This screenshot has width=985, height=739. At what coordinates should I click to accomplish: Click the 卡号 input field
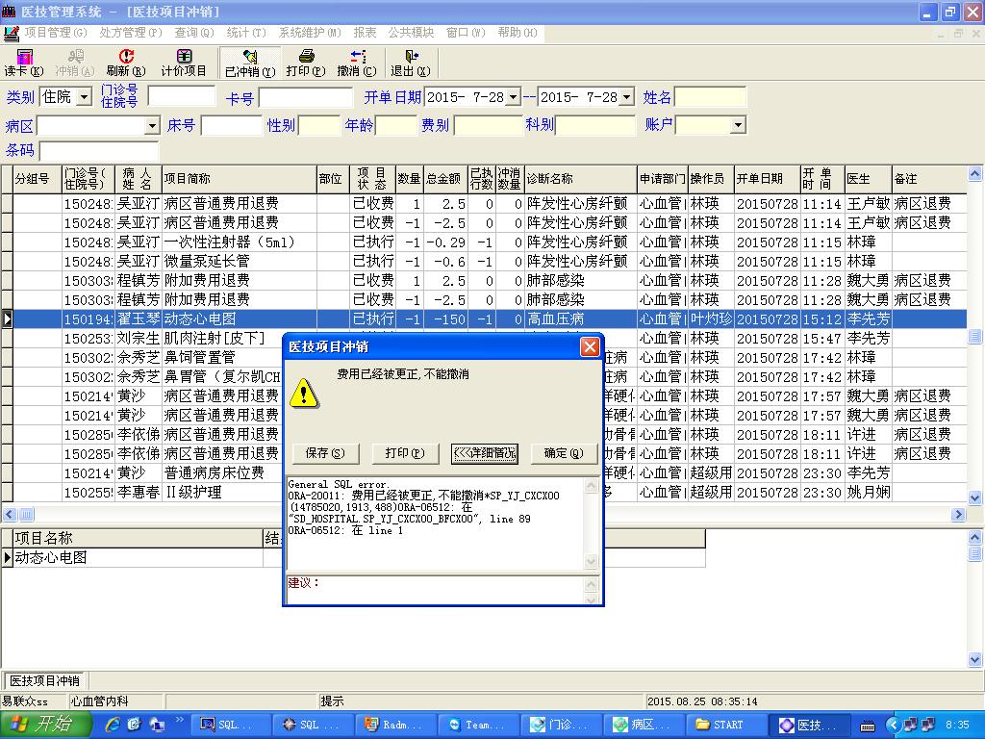point(306,98)
